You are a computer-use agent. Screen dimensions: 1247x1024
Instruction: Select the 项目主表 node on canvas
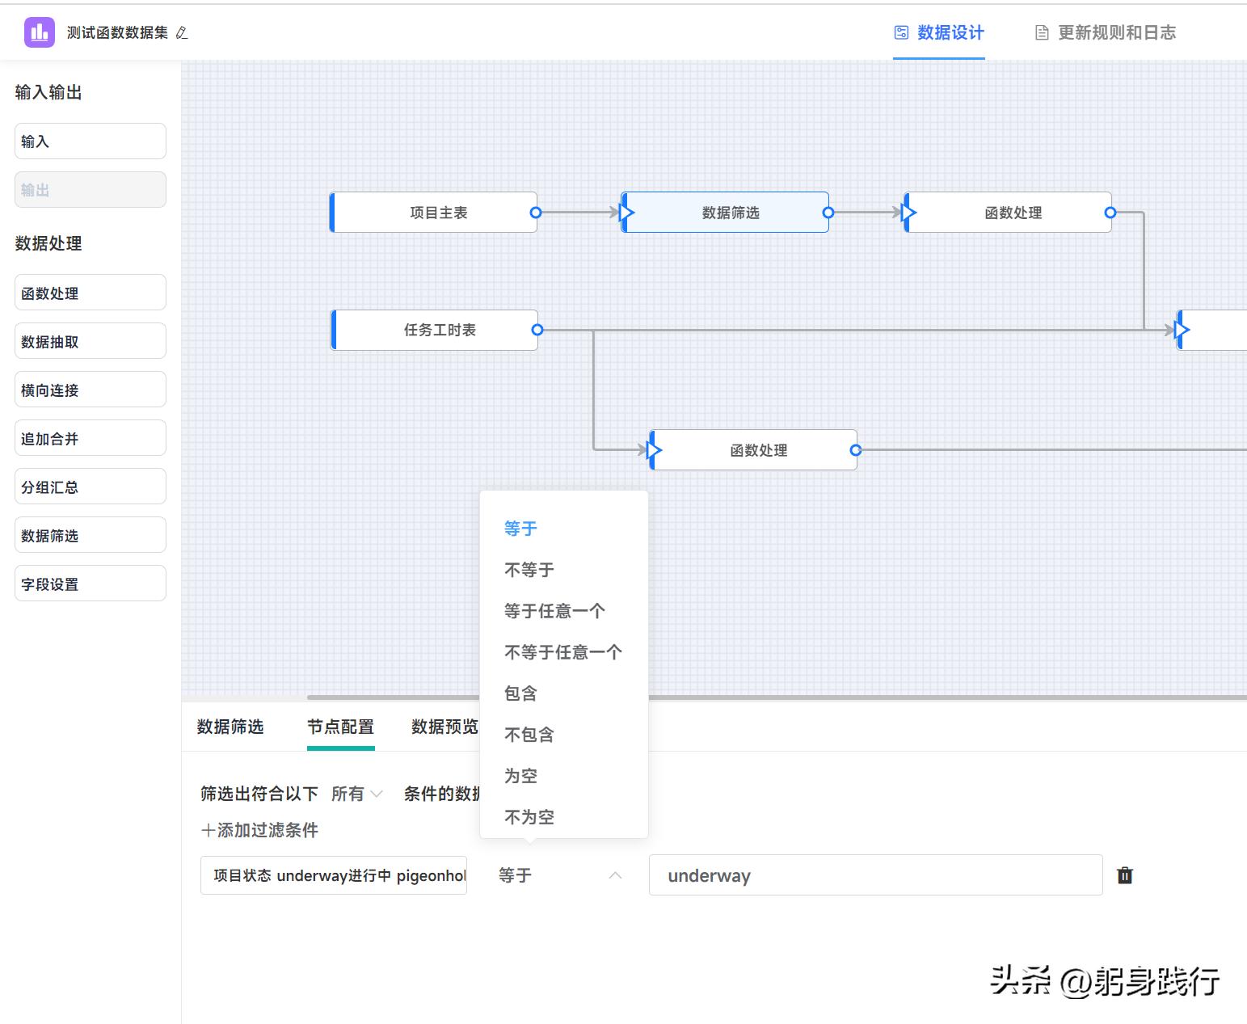[434, 213]
